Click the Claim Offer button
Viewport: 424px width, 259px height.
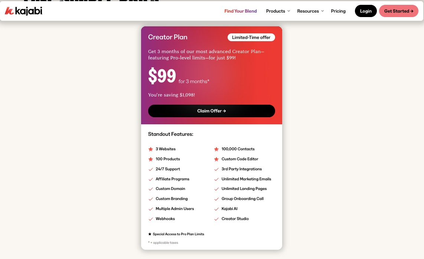click(x=212, y=111)
